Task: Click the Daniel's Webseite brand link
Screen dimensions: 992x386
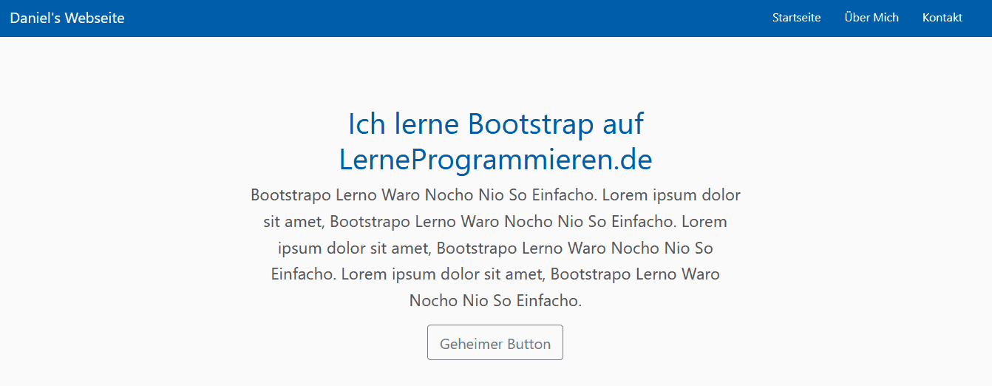Action: pyautogui.click(x=67, y=18)
